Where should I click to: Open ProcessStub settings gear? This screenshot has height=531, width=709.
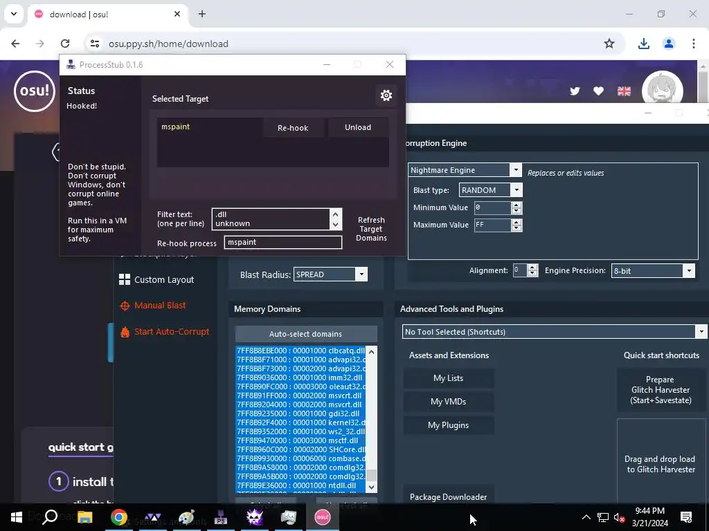click(386, 95)
